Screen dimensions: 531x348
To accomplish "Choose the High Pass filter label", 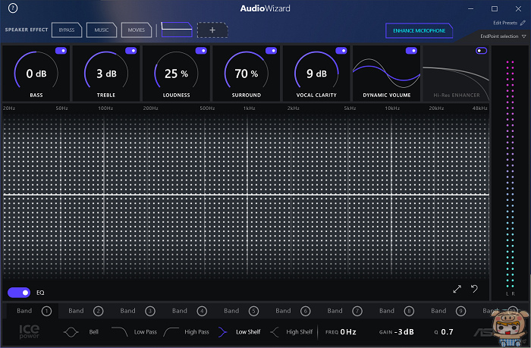I will coord(196,332).
